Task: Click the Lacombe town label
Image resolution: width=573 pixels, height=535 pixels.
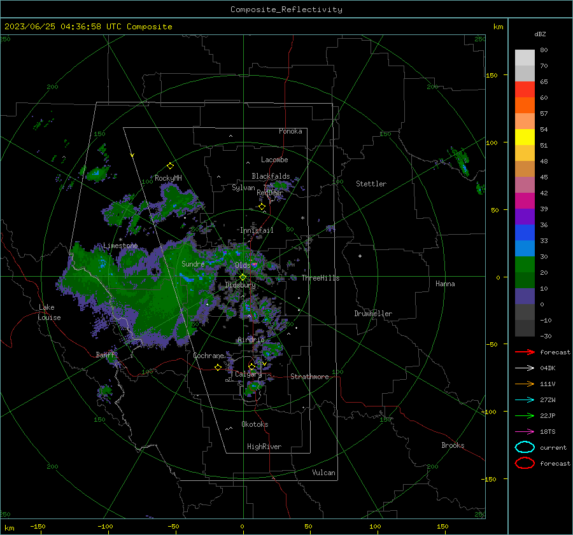Action: click(274, 160)
